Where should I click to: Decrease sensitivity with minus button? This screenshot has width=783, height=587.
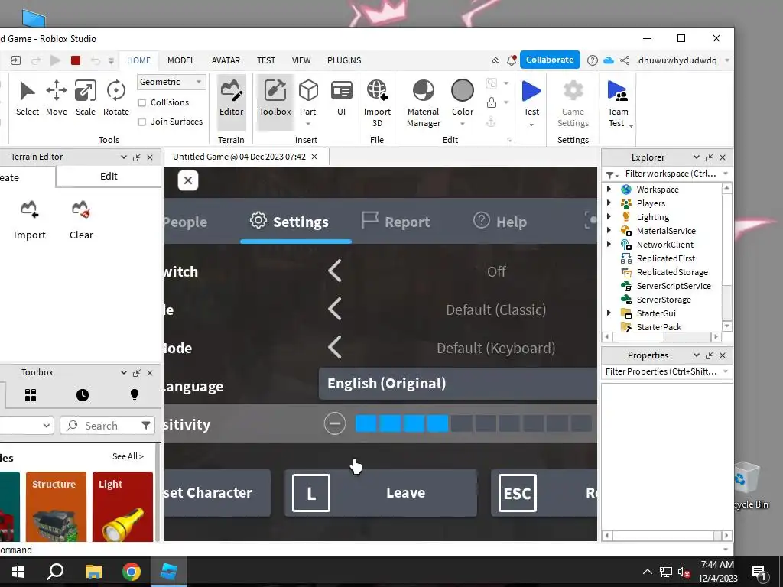(x=335, y=423)
